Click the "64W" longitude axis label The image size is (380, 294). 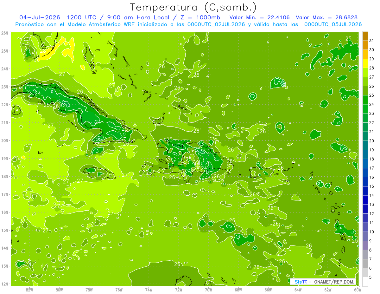pyautogui.click(x=298, y=290)
